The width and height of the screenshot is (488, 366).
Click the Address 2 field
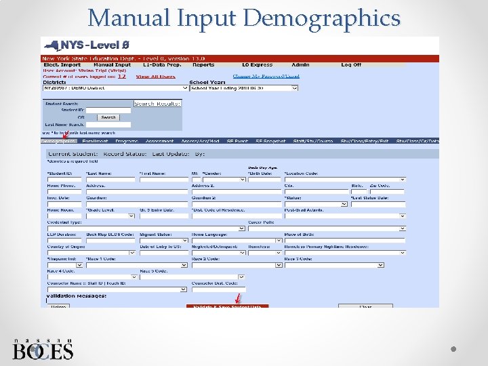(x=237, y=192)
